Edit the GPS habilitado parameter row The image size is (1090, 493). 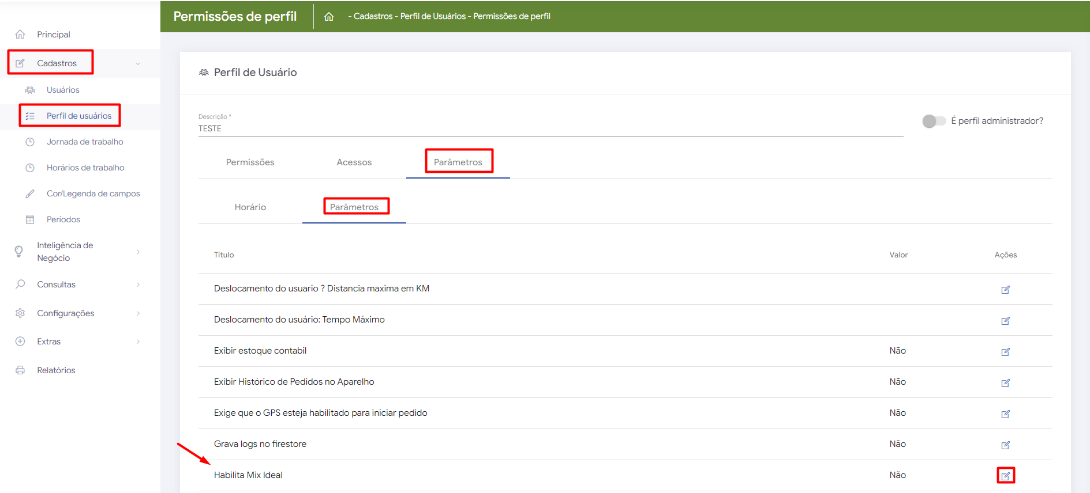pyautogui.click(x=1005, y=414)
